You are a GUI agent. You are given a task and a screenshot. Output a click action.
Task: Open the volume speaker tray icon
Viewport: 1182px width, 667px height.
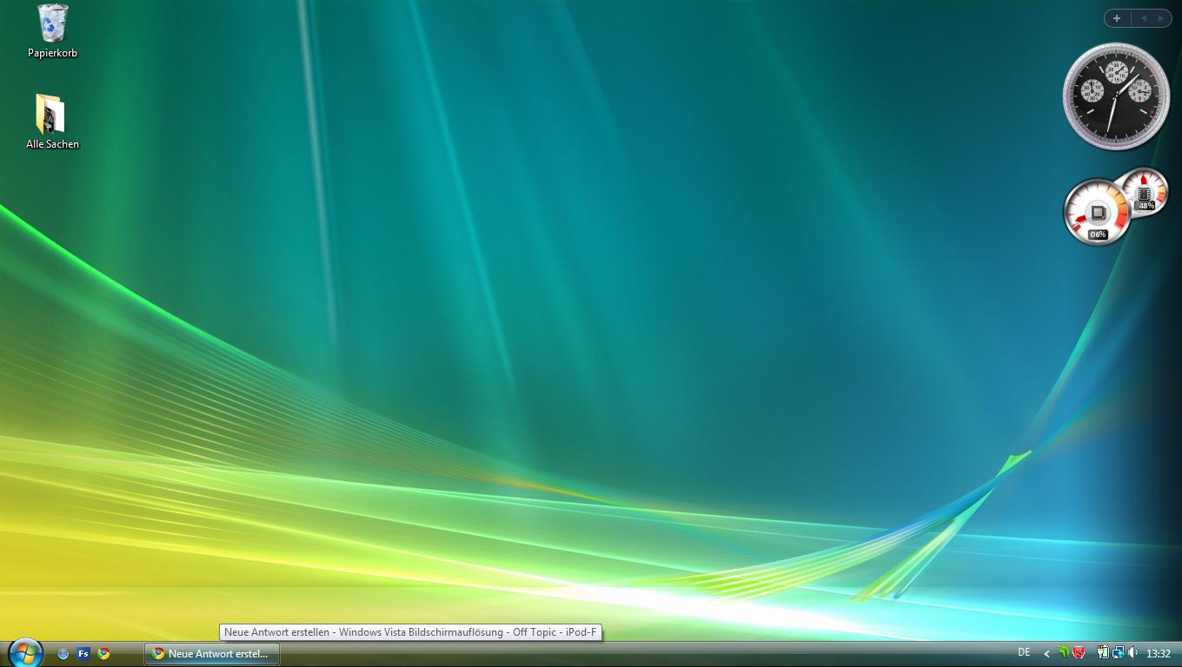click(1132, 653)
